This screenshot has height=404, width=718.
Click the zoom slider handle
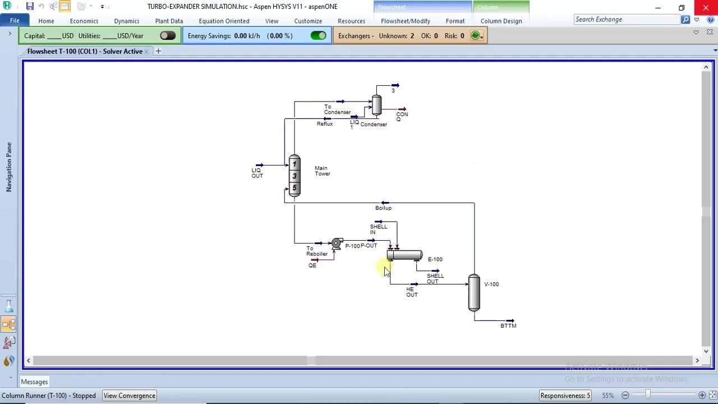coord(648,396)
